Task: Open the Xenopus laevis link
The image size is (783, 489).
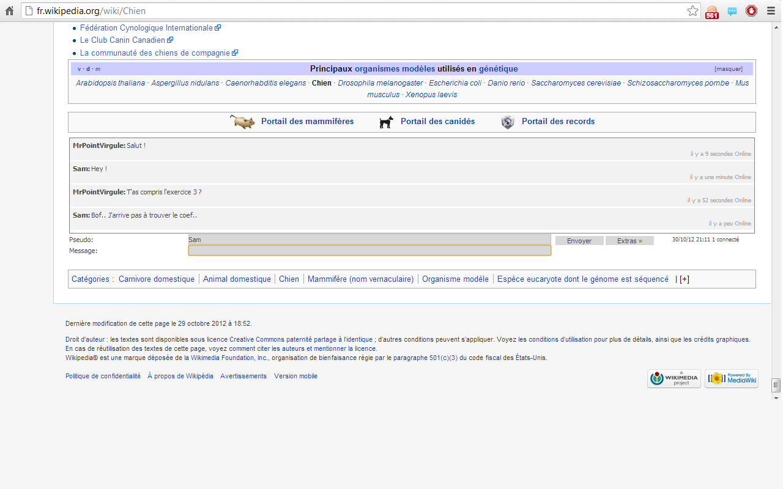Action: (x=431, y=95)
